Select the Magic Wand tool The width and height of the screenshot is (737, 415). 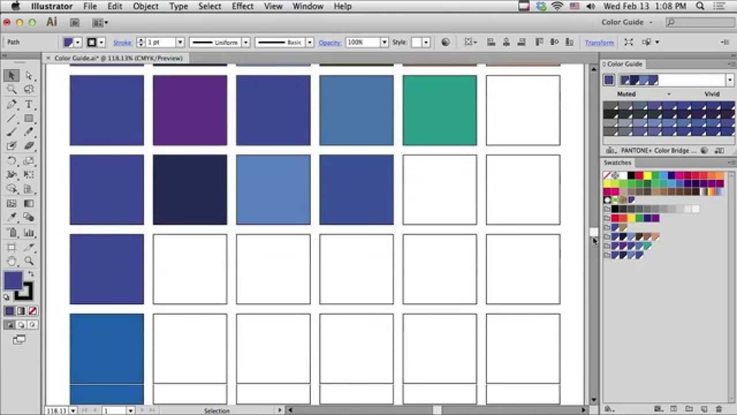tap(12, 89)
